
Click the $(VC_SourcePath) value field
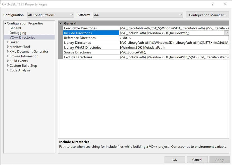pyautogui.click(x=174, y=52)
